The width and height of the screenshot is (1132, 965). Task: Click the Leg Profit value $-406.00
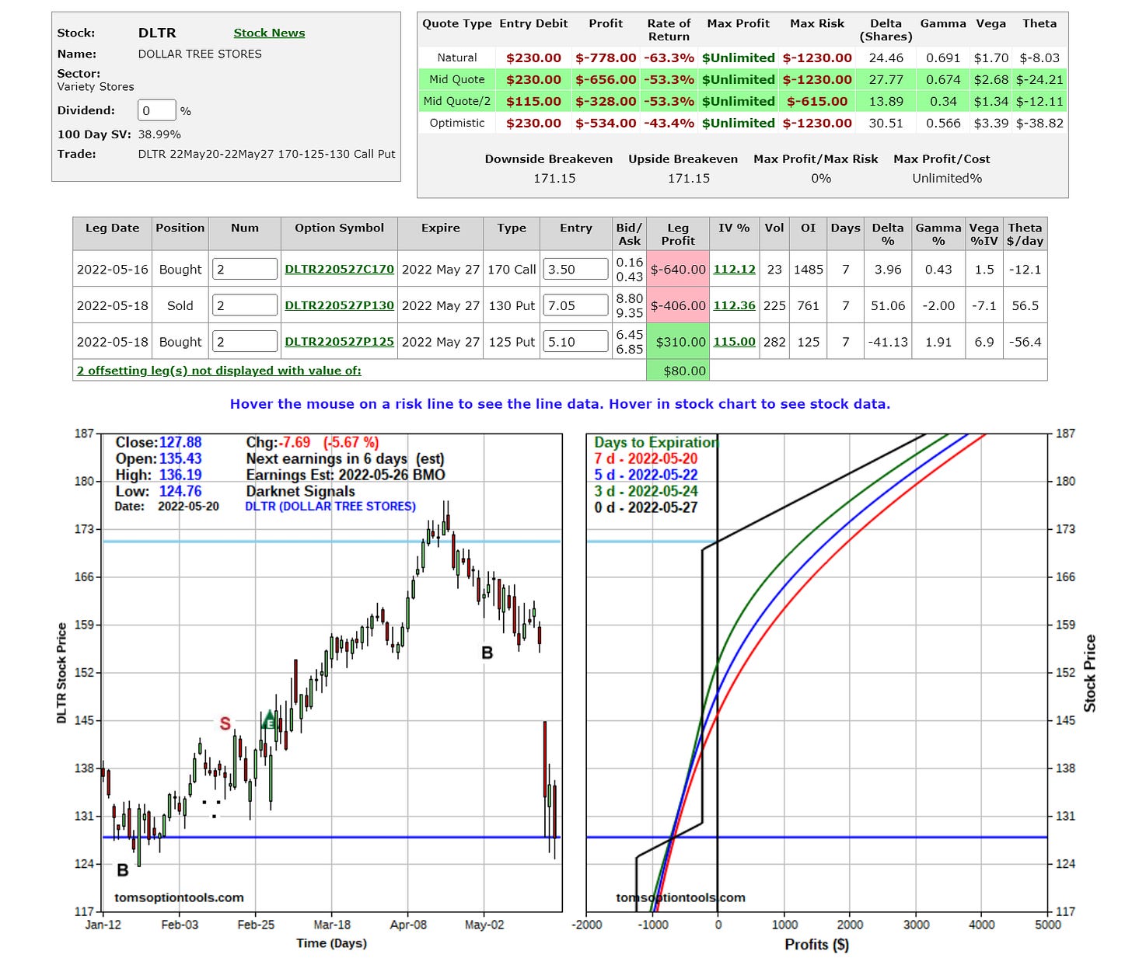678,305
